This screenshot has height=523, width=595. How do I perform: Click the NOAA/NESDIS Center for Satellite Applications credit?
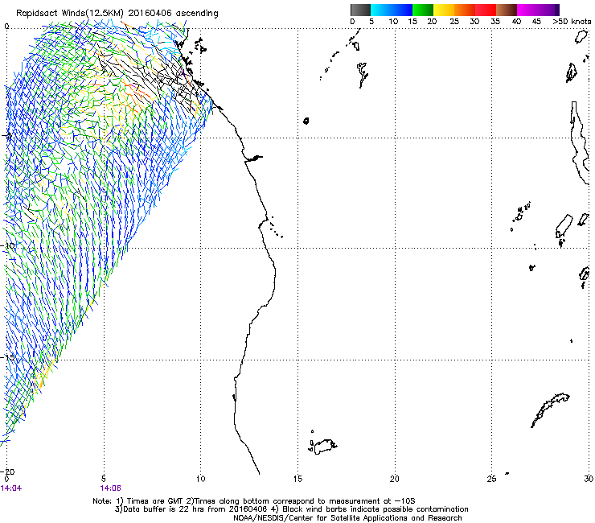point(347,518)
